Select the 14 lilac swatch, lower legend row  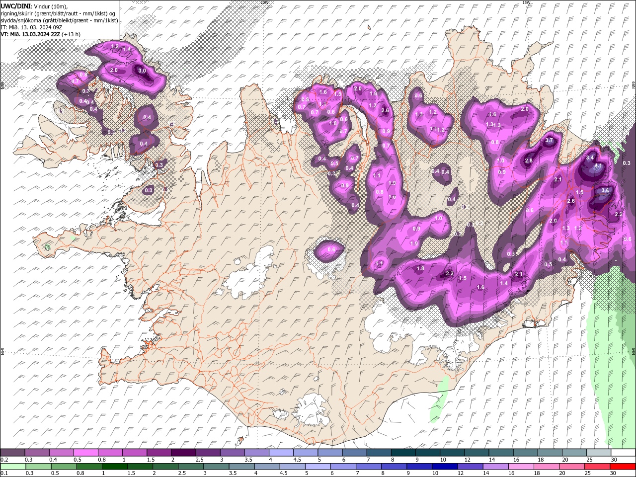496,467
